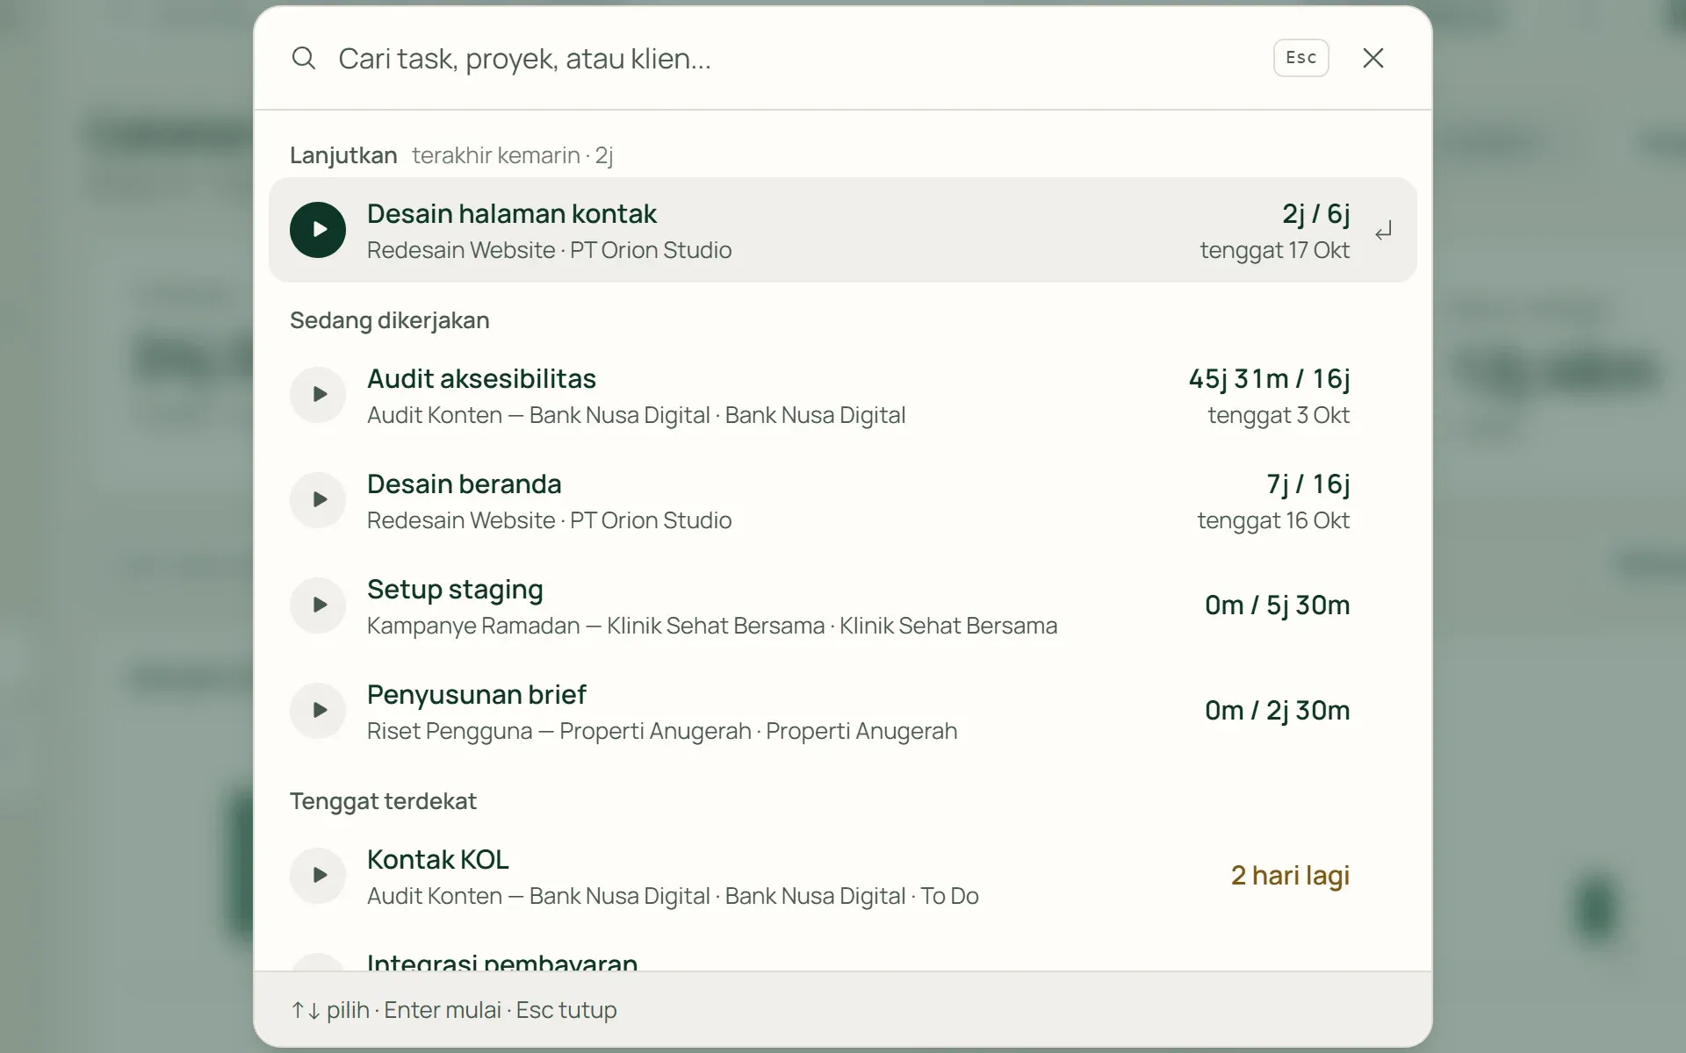Click 'Redesain Website · PT Orion Studio' under Desain beranda

click(549, 520)
